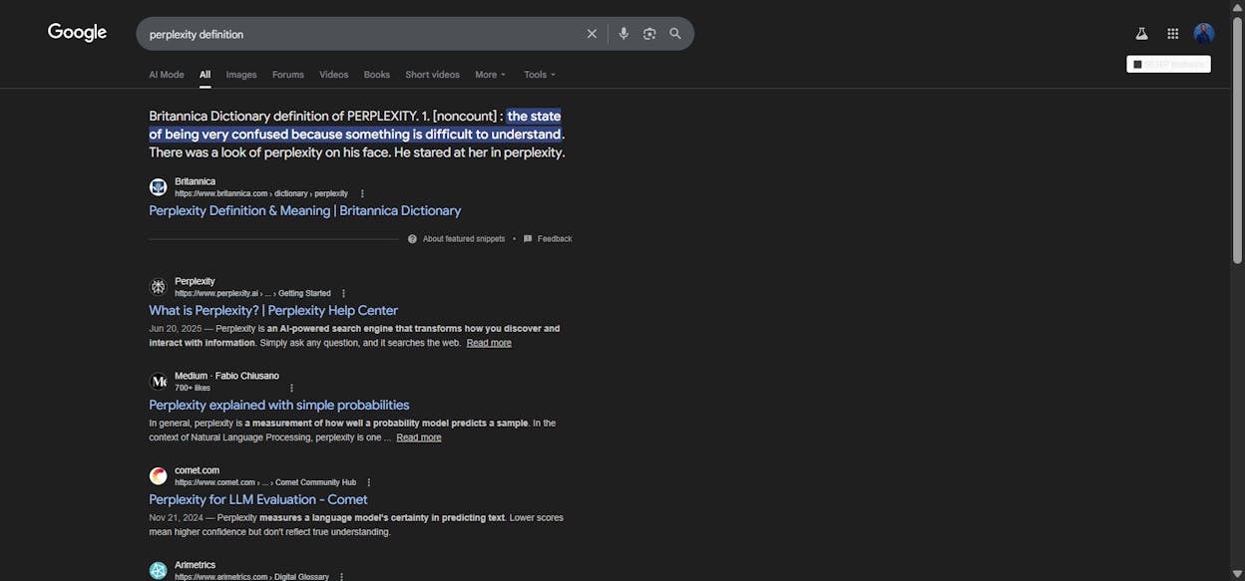Switch to AI Mode tab
1245x581 pixels.
coord(167,75)
